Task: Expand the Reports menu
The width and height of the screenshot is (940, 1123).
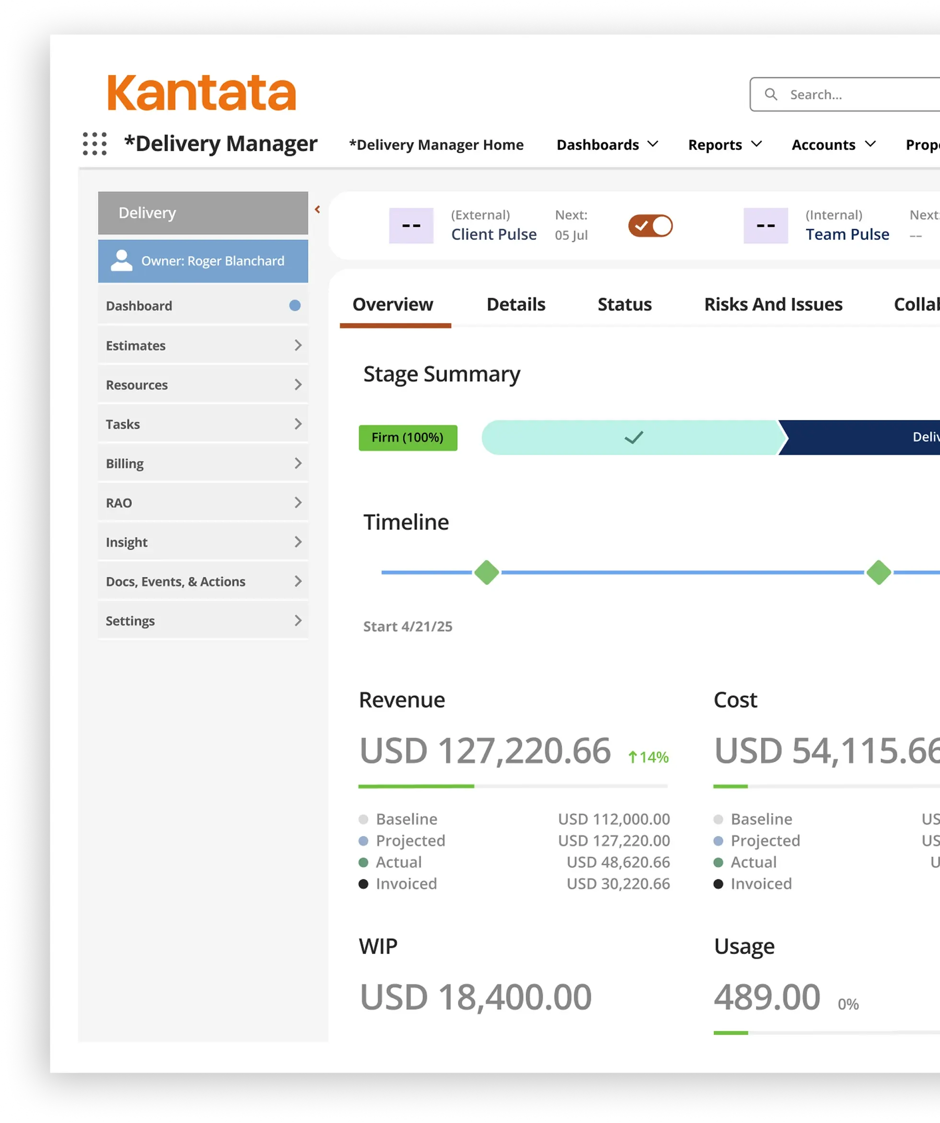Action: click(724, 144)
